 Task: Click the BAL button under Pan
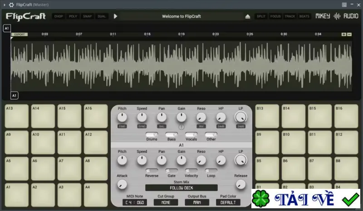[162, 127]
